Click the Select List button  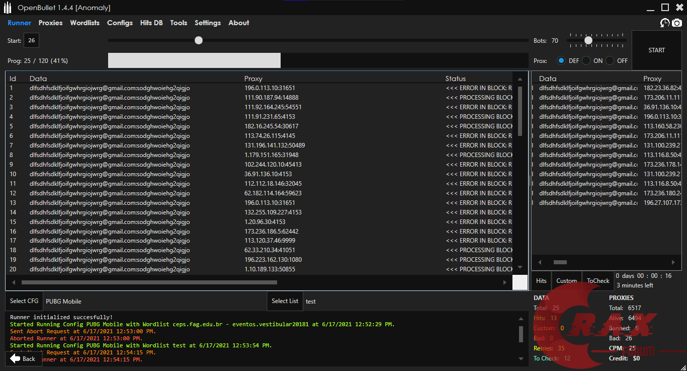click(285, 301)
